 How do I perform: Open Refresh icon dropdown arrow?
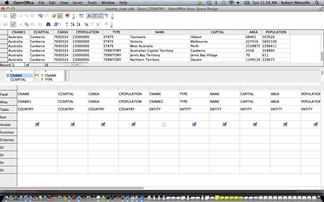click(x=60, y=24)
